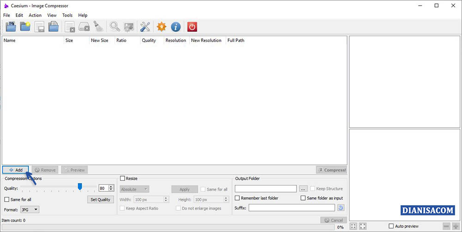
Task: Open the Tools menu
Action: 67,15
